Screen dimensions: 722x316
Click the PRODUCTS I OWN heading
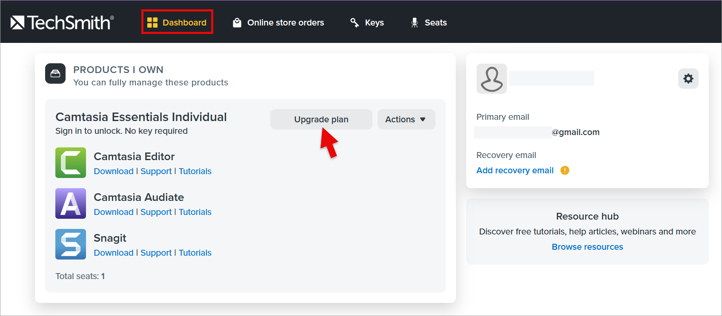pos(118,70)
